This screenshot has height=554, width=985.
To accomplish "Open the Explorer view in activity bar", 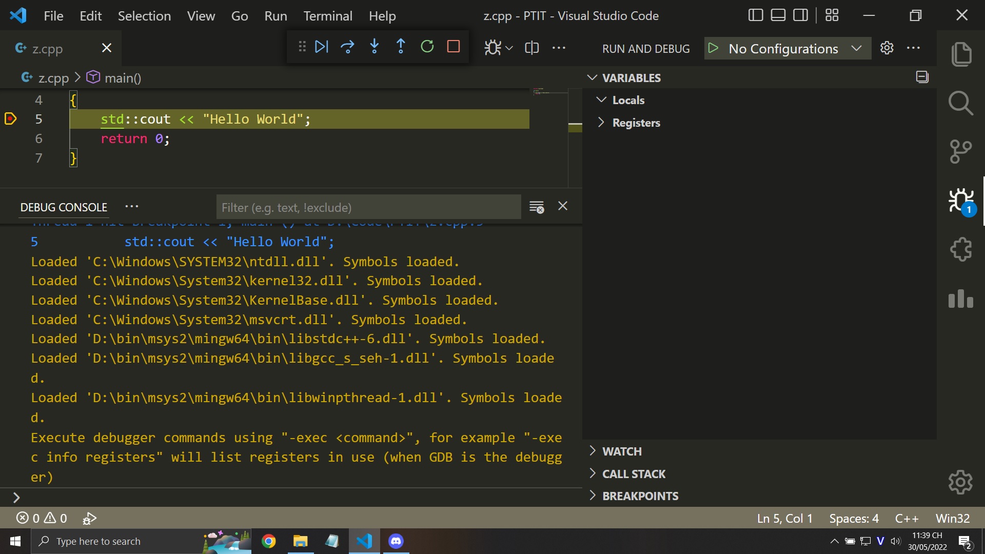I will click(961, 54).
